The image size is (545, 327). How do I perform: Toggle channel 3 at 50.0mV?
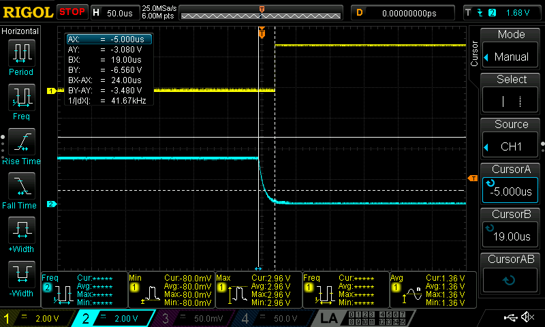coord(195,318)
